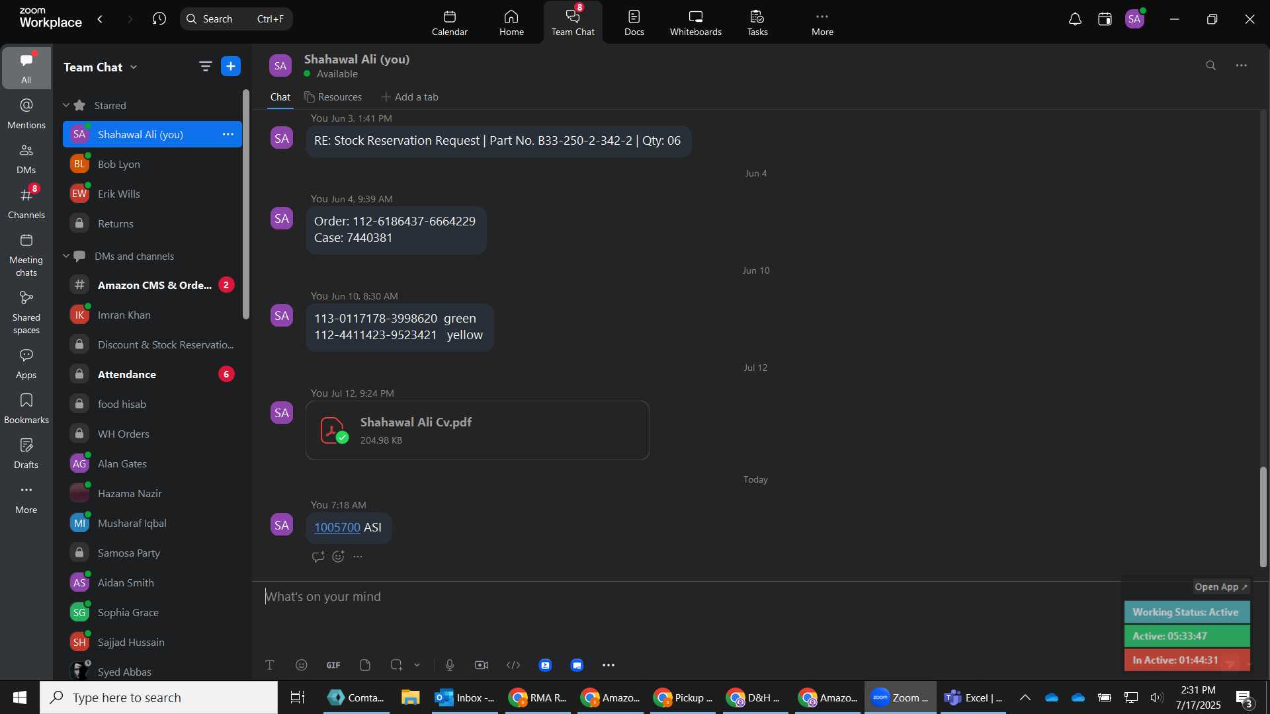
Task: Open Channels view with 8 badge
Action: coord(26,204)
